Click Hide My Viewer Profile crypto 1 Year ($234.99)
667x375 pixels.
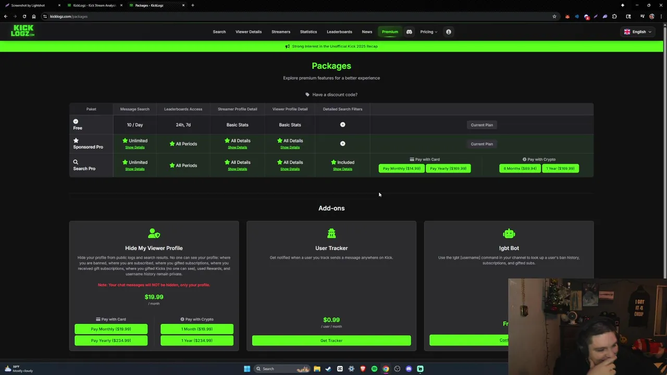pos(197,341)
